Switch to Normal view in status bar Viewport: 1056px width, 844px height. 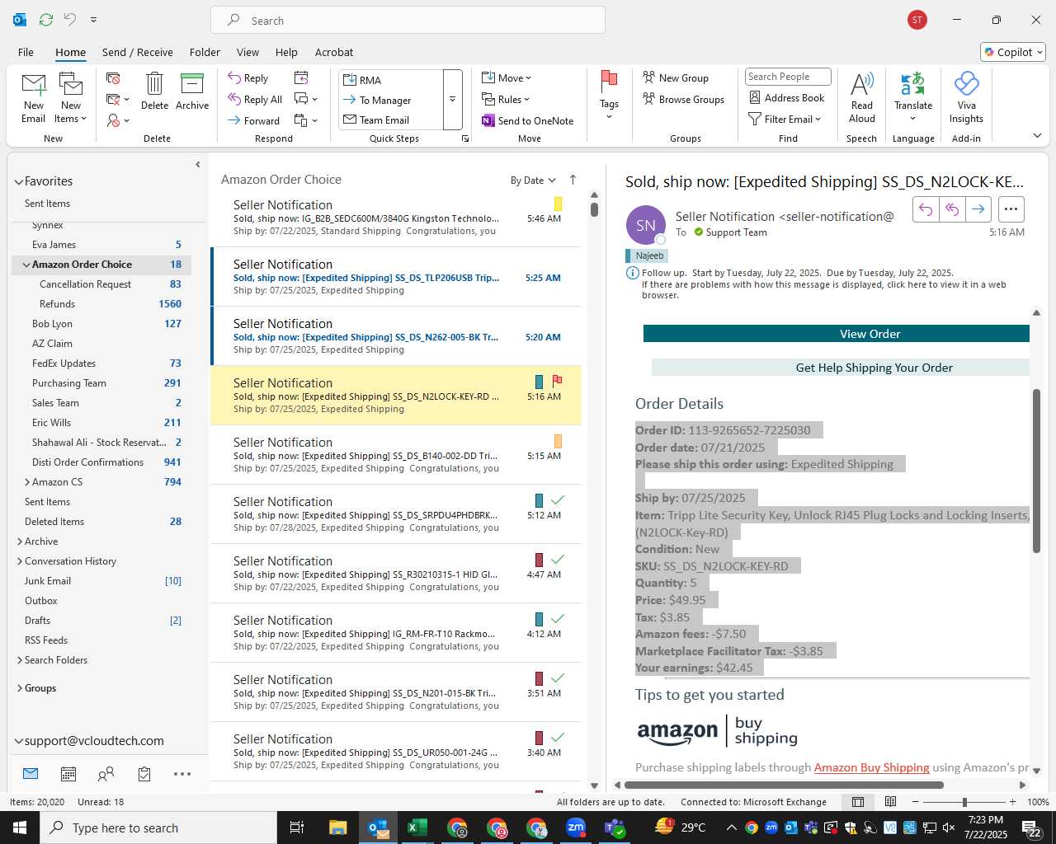858,802
